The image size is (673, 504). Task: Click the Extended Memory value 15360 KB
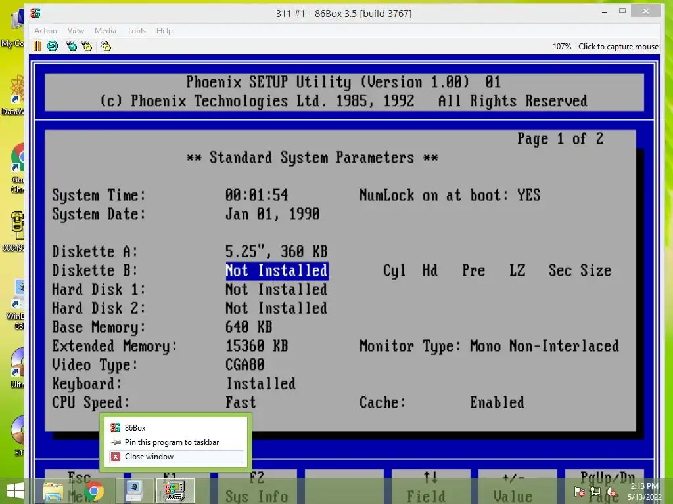click(257, 346)
